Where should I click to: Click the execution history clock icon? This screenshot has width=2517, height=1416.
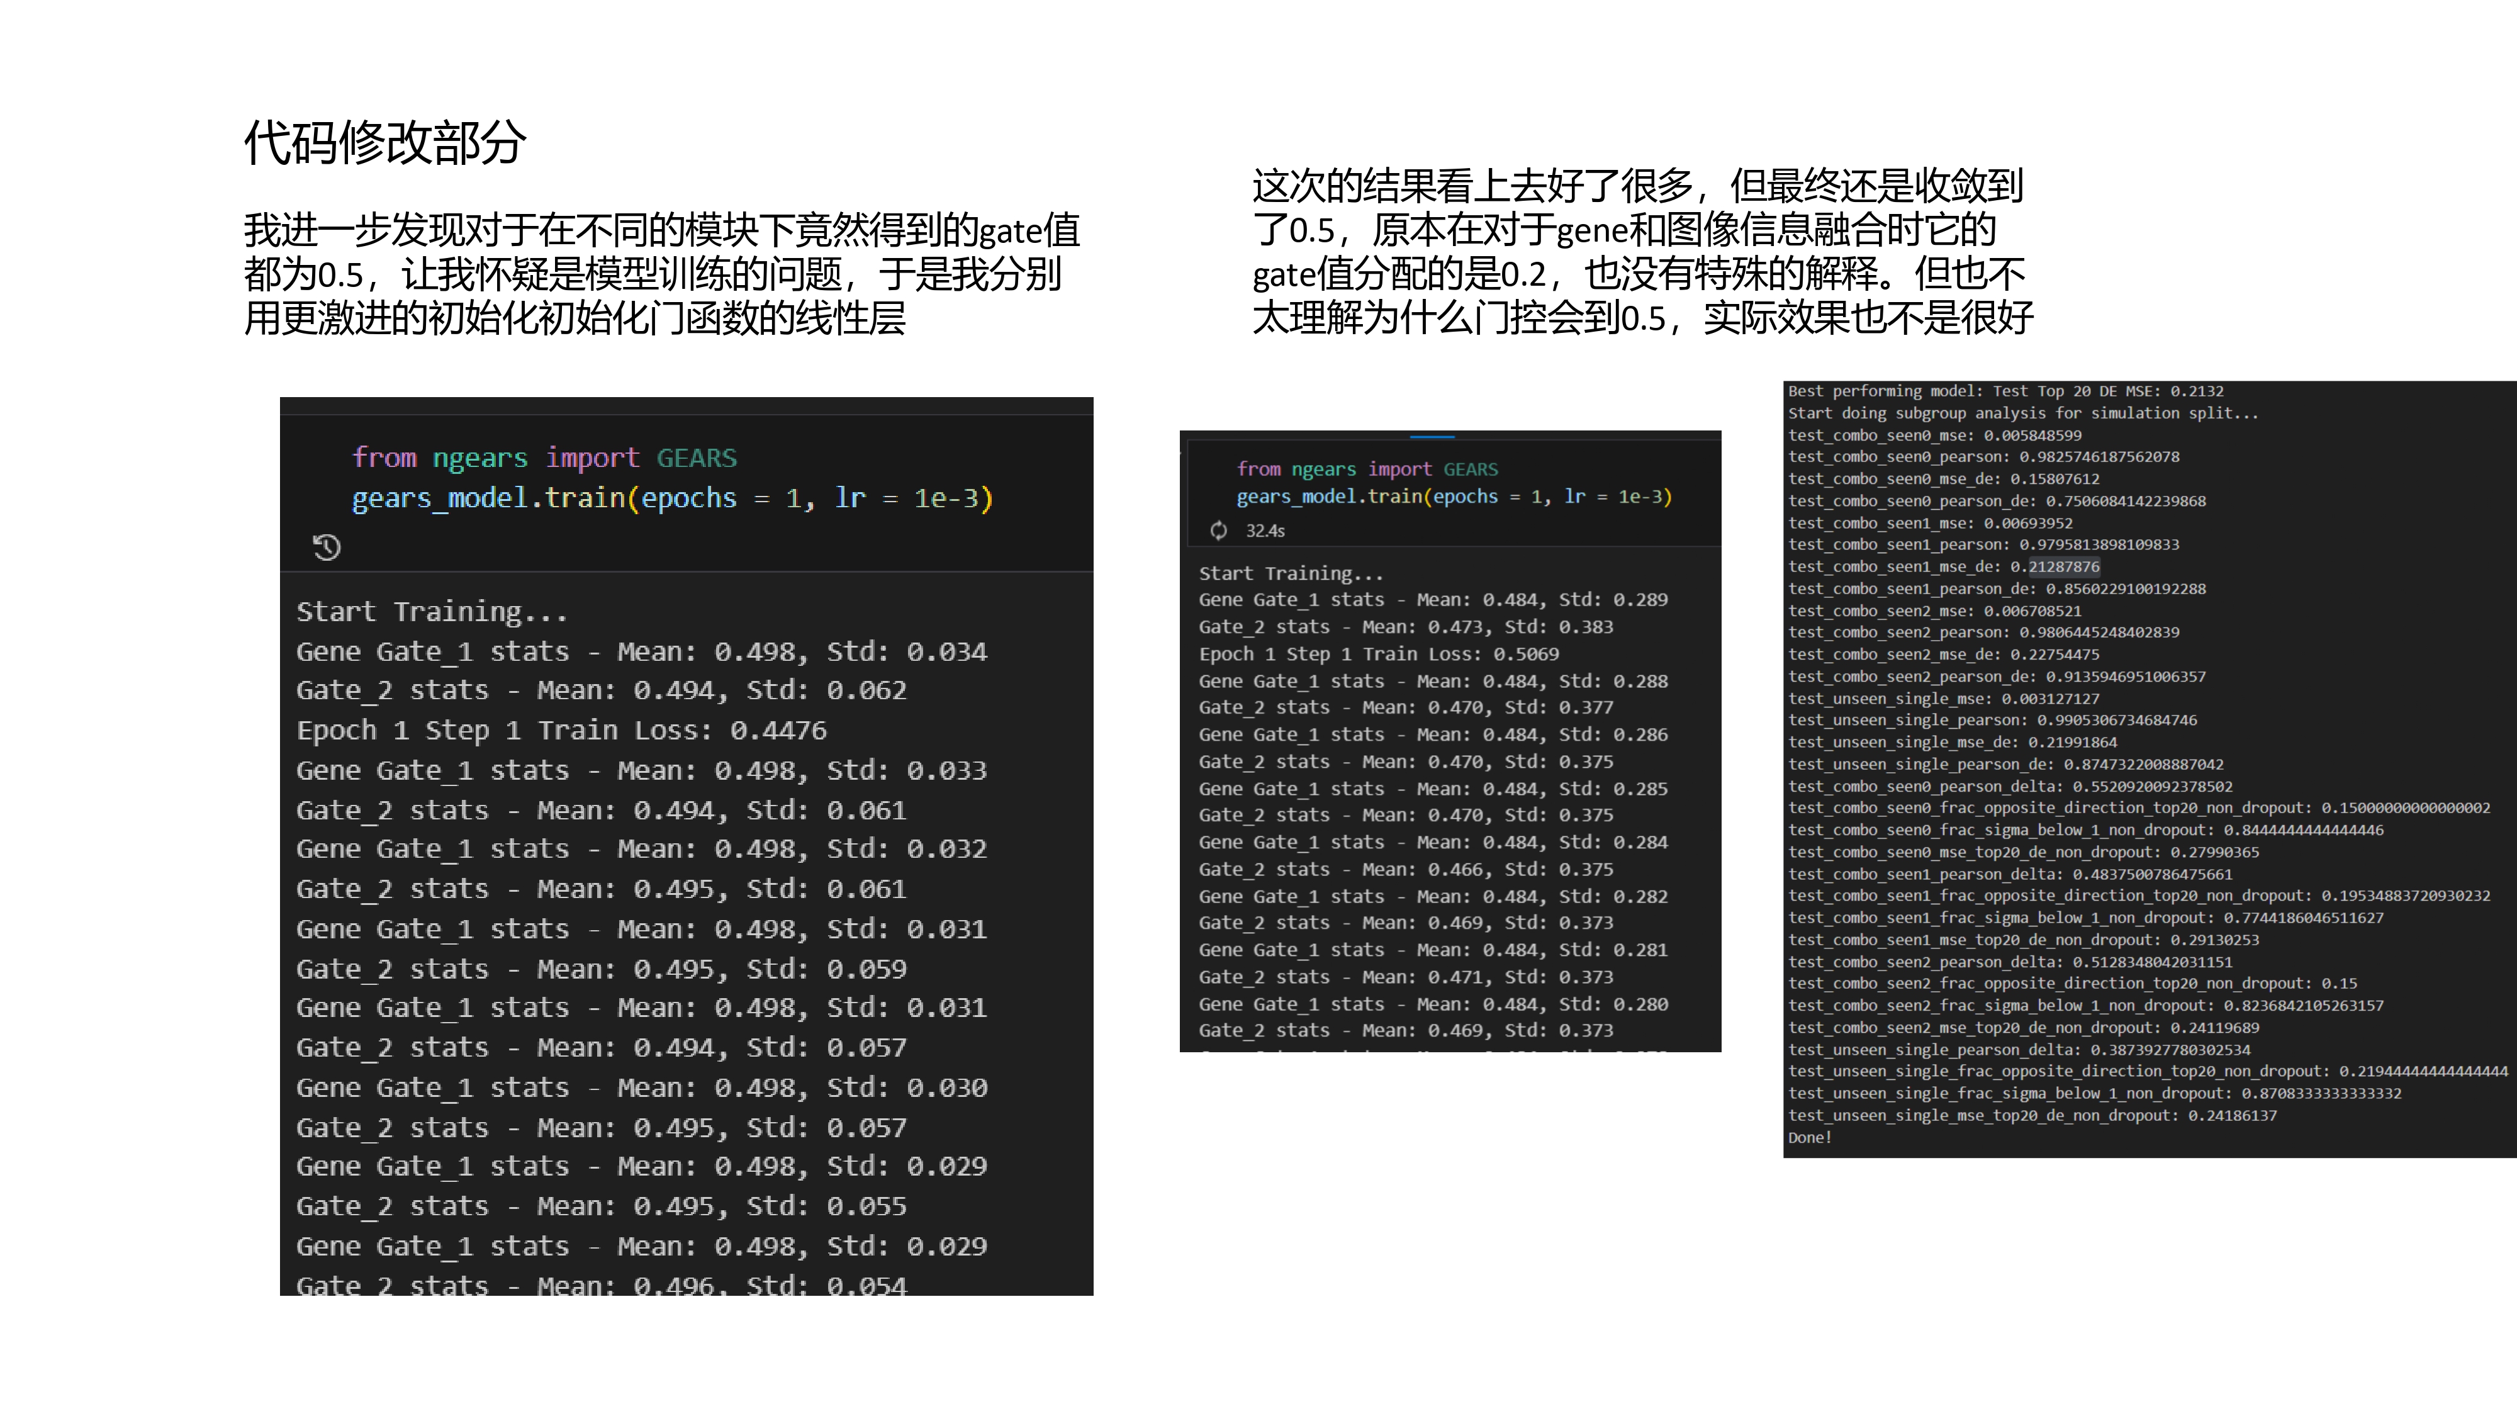click(x=327, y=548)
